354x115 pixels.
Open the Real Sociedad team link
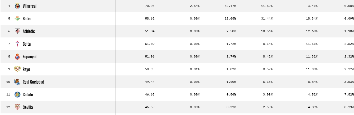click(x=34, y=82)
